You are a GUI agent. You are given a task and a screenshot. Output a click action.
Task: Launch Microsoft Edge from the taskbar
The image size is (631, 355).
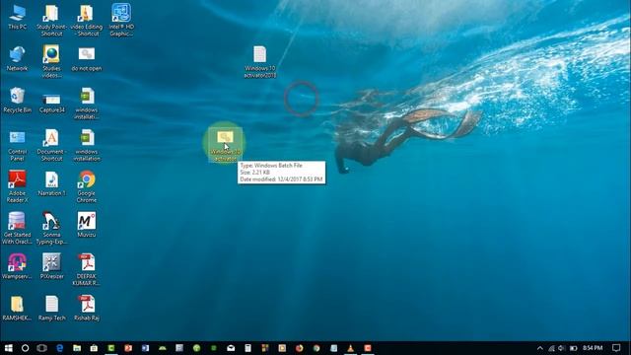59,348
